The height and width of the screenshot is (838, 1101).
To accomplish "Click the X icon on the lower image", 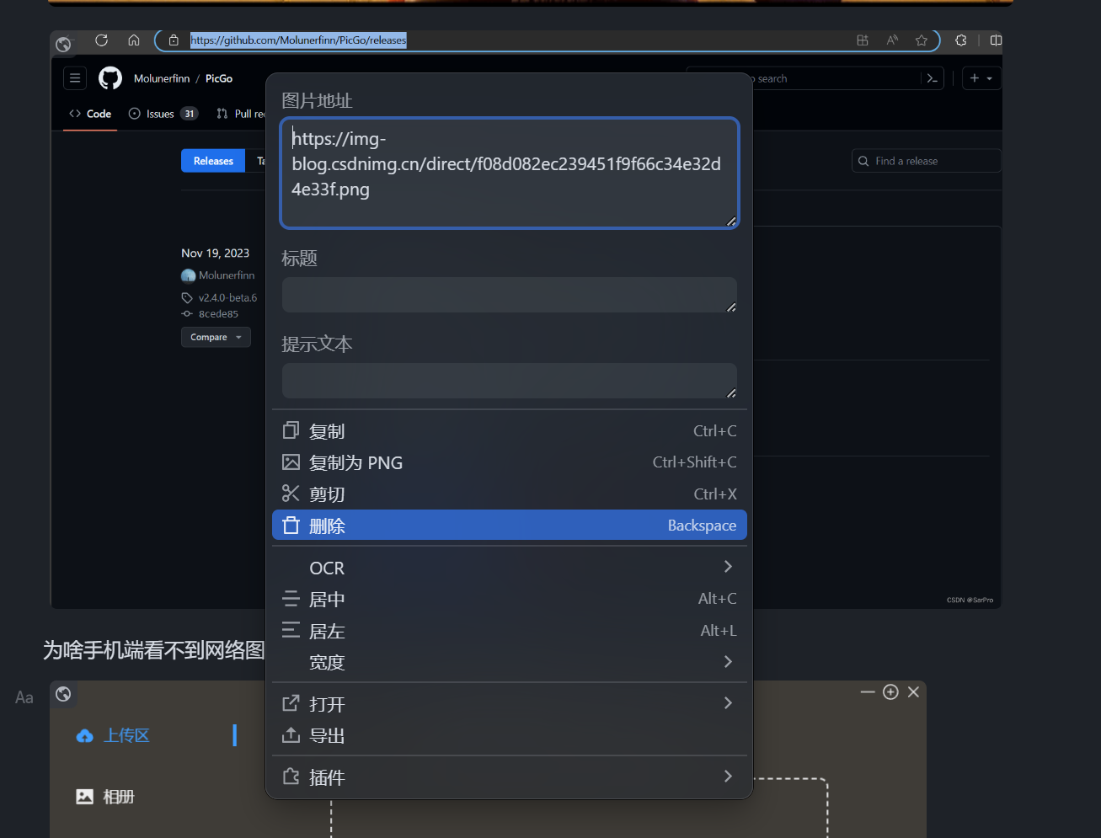I will [x=913, y=691].
